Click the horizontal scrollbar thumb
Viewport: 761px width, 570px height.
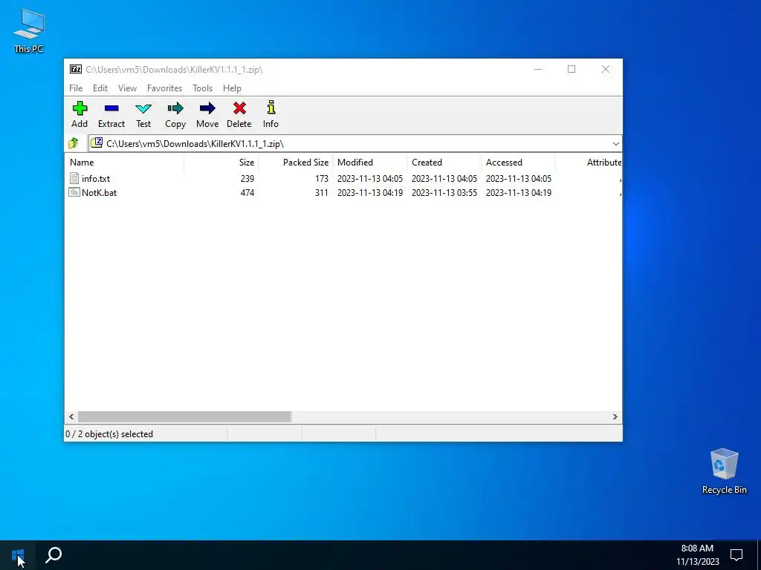click(184, 417)
